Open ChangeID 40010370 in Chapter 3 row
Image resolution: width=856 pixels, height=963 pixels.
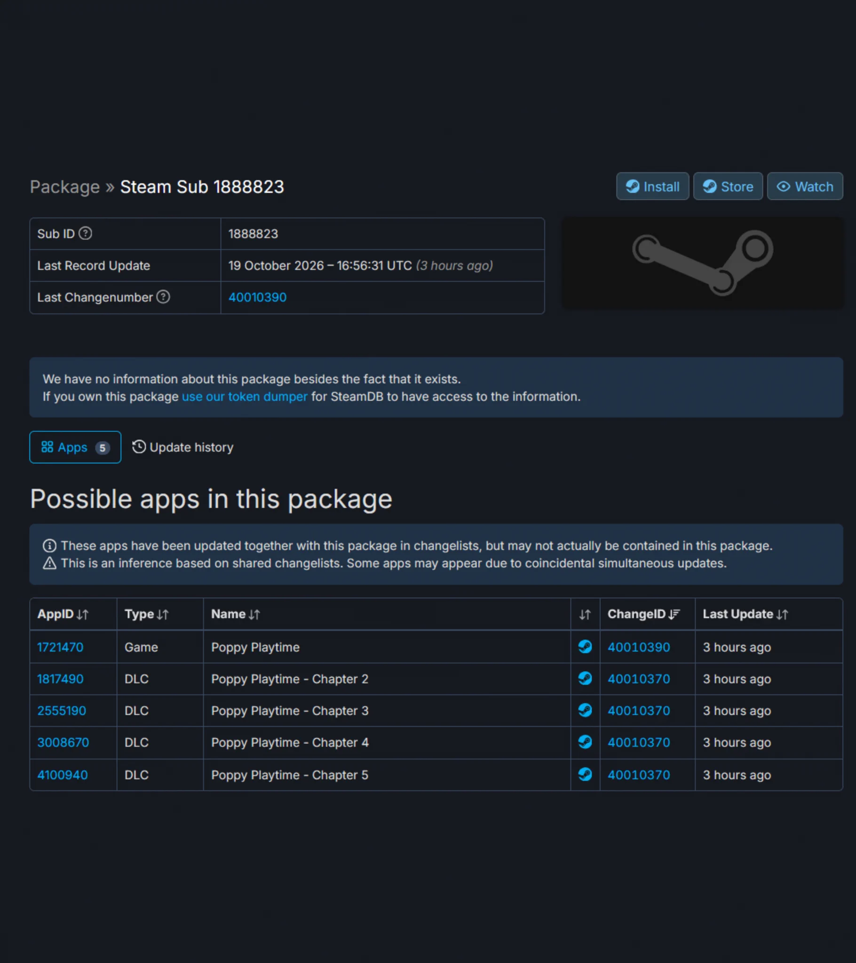(639, 710)
